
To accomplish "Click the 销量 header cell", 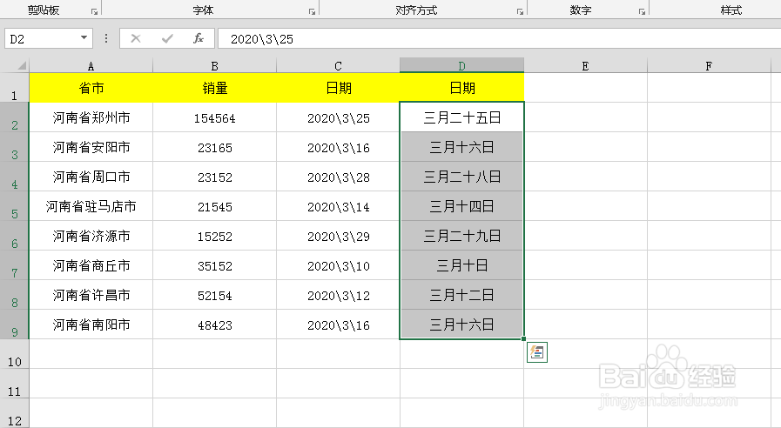I will pyautogui.click(x=214, y=88).
